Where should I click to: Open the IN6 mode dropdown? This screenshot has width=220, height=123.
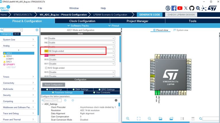(81, 43)
